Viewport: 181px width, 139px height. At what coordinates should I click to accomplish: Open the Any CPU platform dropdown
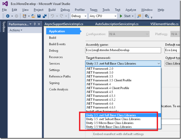pyautogui.click(x=103, y=16)
